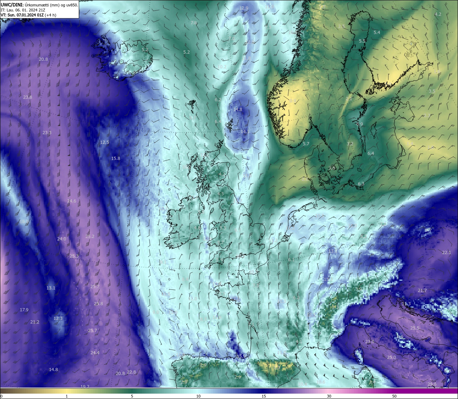Click the map value 23.0 over Italy
Viewport: 458px width, 399px height.
tap(370, 342)
